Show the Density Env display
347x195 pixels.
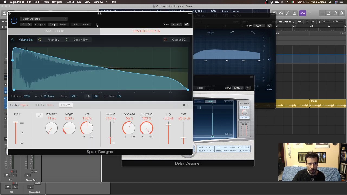[x=81, y=40]
